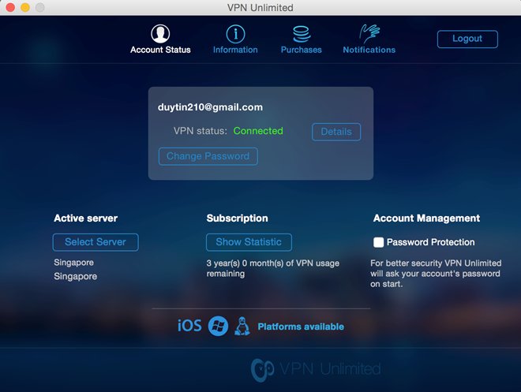Viewport: 521px width, 392px height.
Task: Click the Linux penguin platform icon
Action: [242, 326]
